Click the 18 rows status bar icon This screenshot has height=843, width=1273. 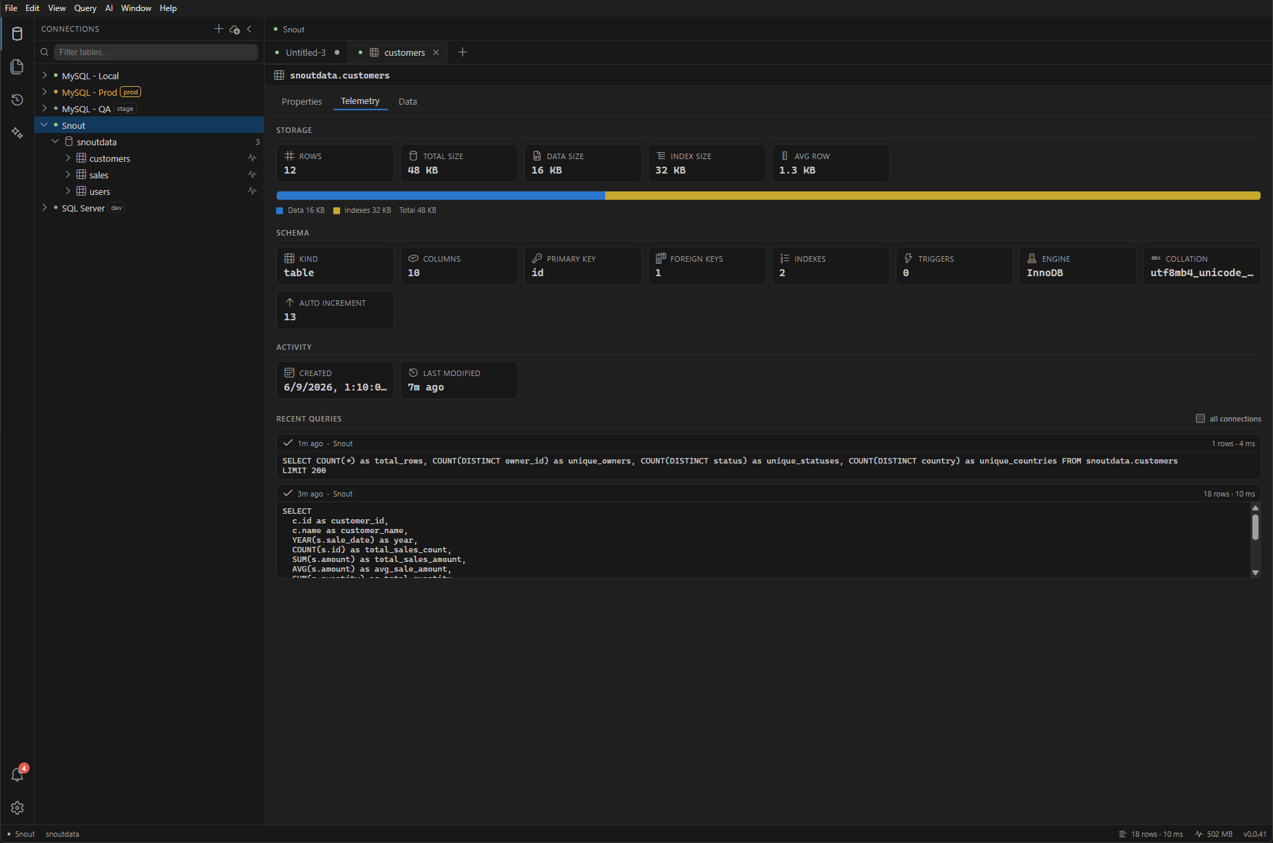(x=1123, y=834)
